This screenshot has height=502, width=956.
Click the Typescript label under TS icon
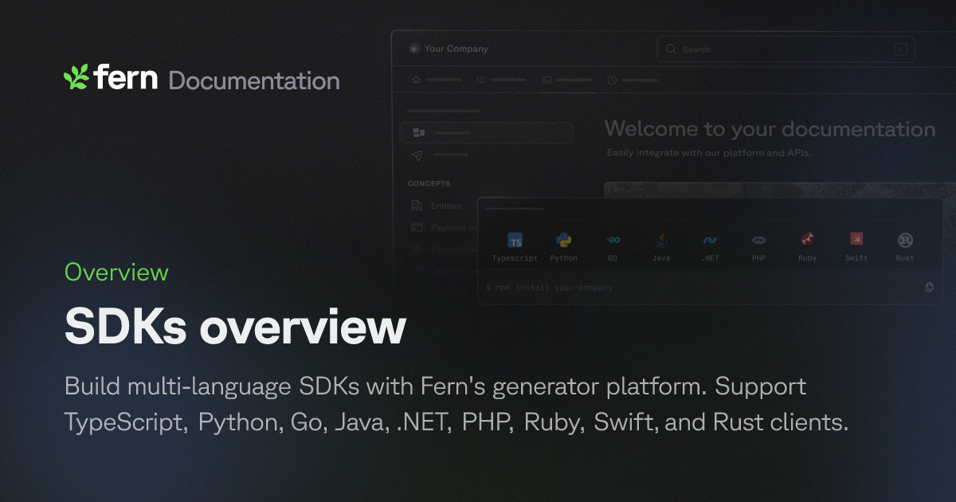tap(515, 258)
